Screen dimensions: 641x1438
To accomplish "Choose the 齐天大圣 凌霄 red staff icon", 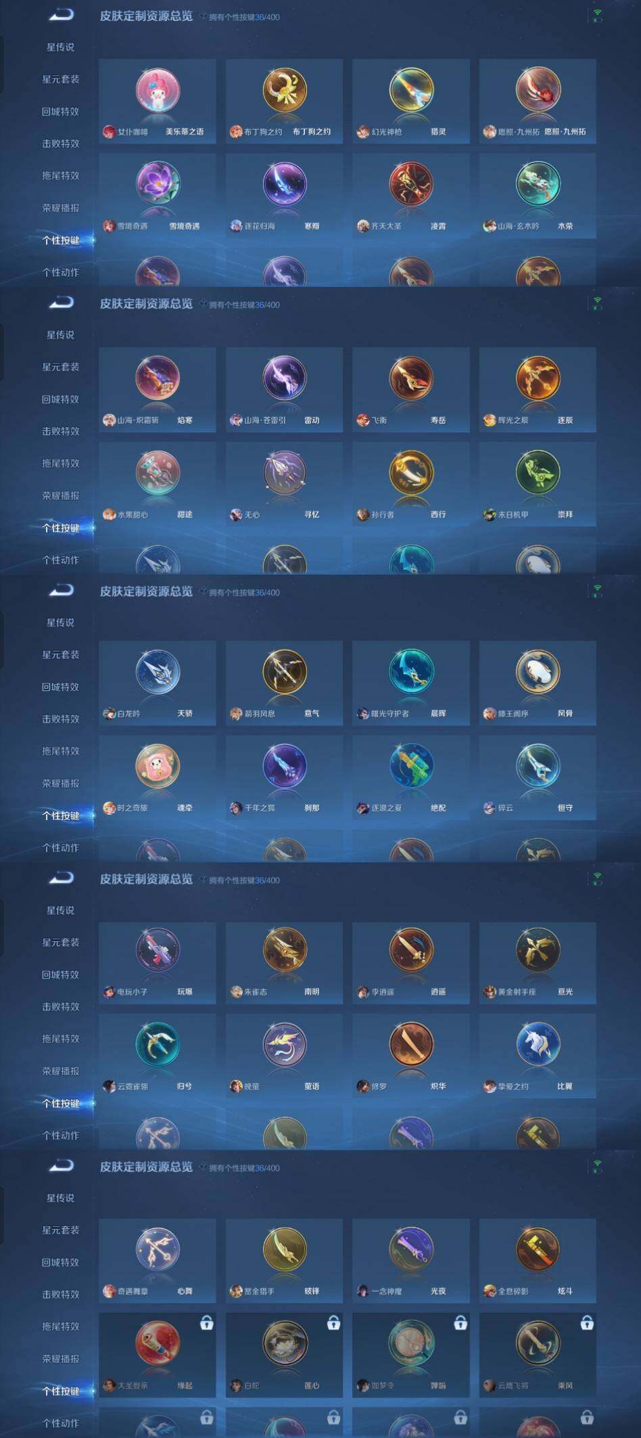I will [x=411, y=184].
